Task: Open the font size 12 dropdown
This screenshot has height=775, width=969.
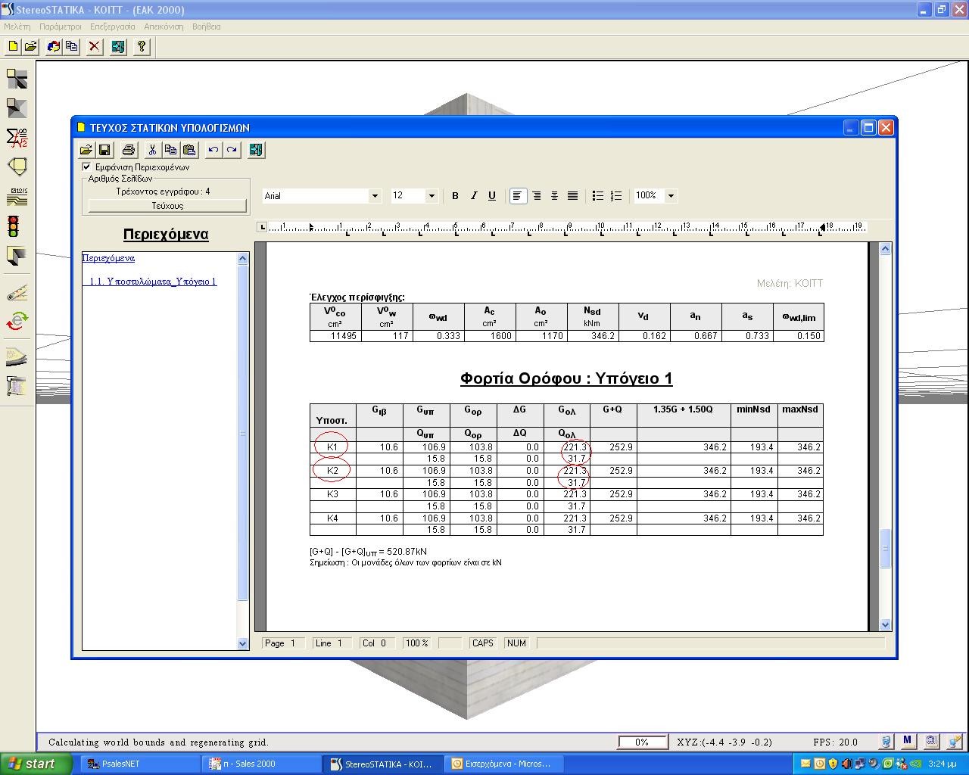Action: (432, 196)
